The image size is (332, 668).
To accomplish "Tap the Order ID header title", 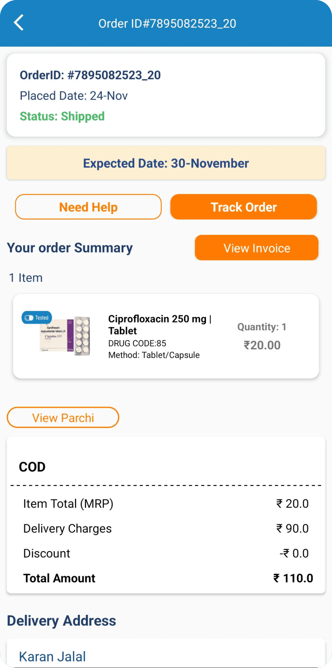I will (x=167, y=23).
